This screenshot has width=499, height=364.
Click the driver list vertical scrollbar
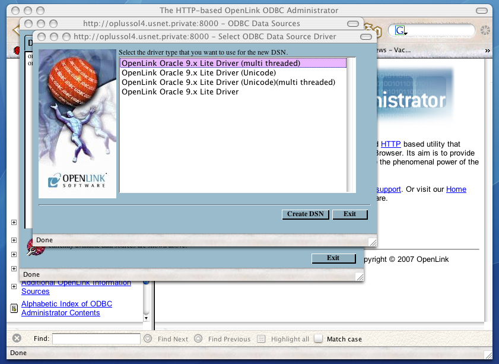click(351, 125)
